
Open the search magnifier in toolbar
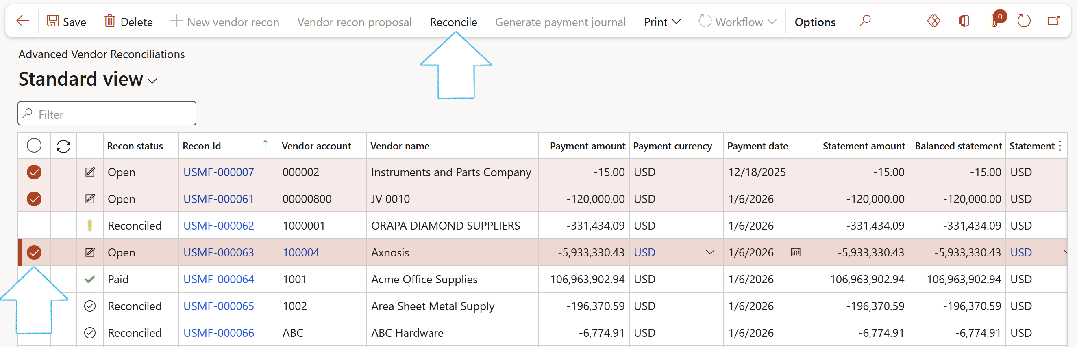click(x=865, y=21)
